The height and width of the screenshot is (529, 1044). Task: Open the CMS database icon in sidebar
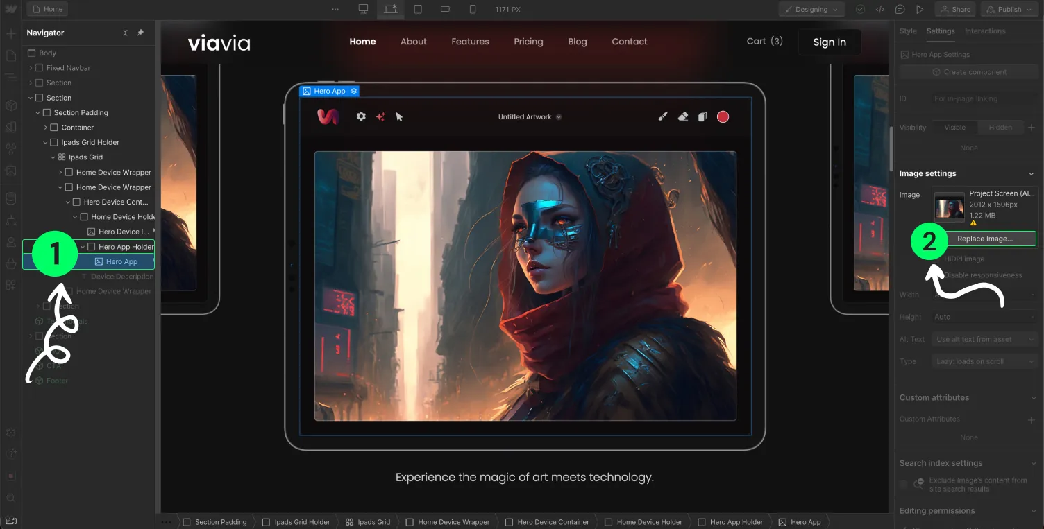point(11,198)
